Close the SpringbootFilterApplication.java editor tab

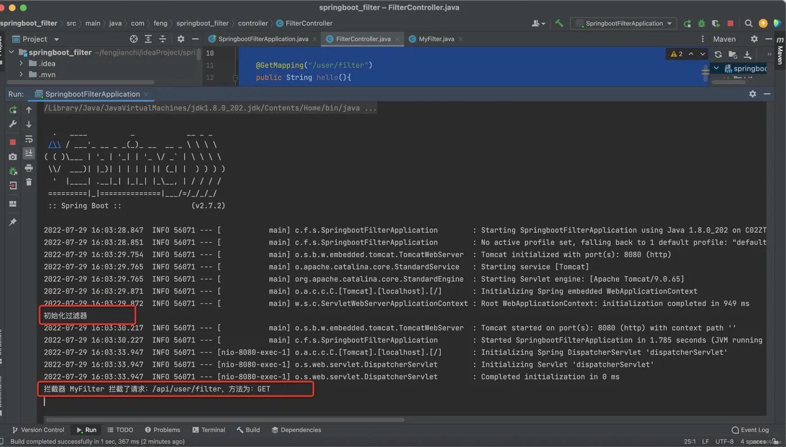point(314,39)
